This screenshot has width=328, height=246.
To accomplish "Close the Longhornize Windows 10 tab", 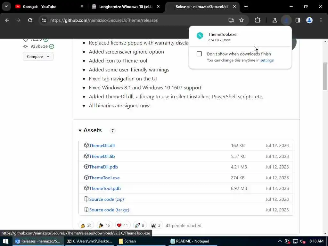I will click(158, 6).
